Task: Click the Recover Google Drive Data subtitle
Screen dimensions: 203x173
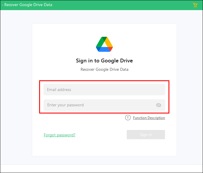Action: pos(104,70)
